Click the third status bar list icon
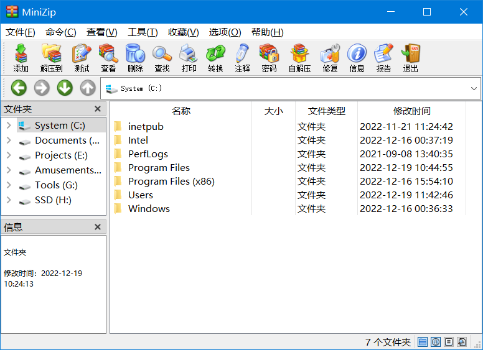 [x=449, y=342]
